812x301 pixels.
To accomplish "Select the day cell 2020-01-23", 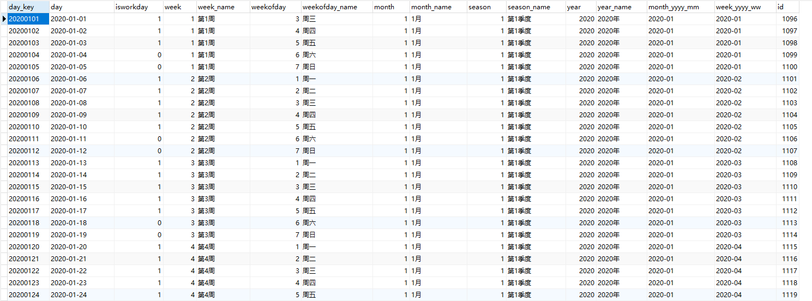I will point(82,283).
